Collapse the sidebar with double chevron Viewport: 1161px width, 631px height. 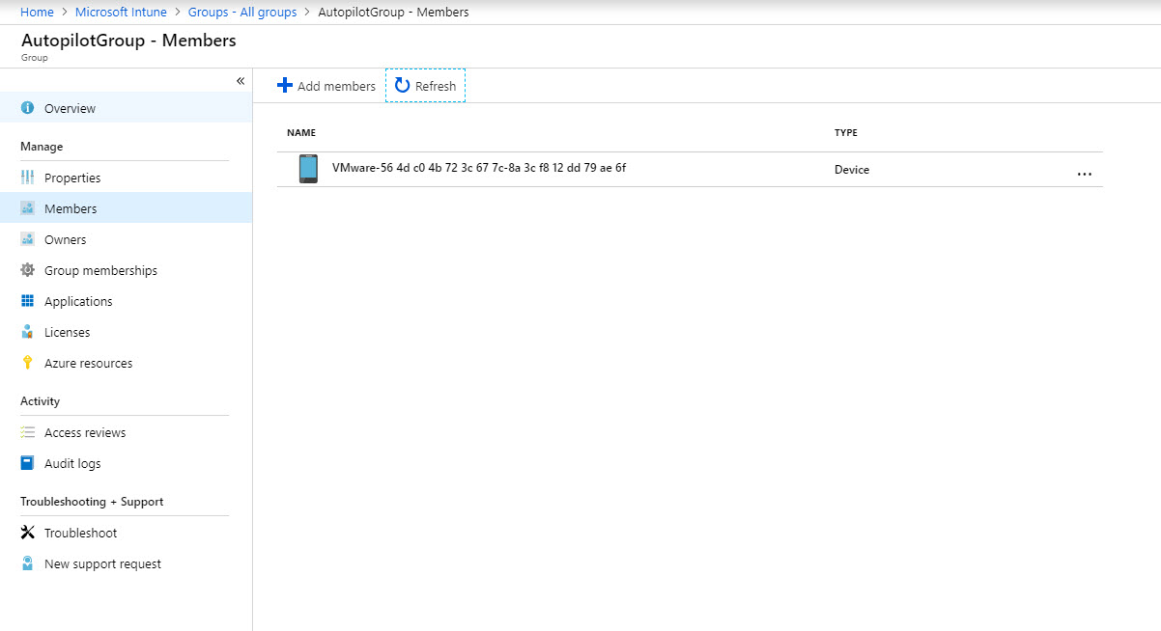pyautogui.click(x=241, y=81)
